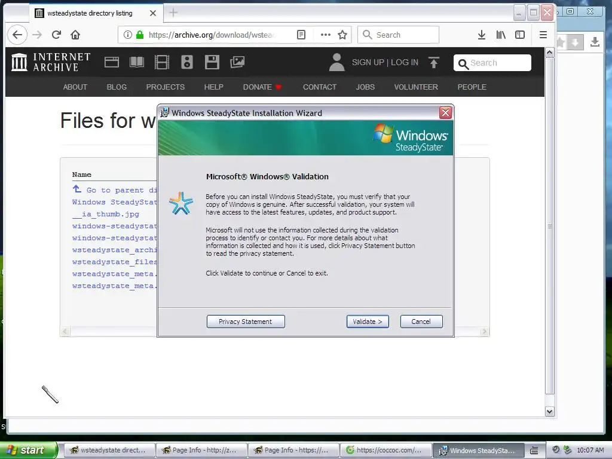Open Firefox hamburger menu
Screen dimensions: 612x459
(x=543, y=35)
